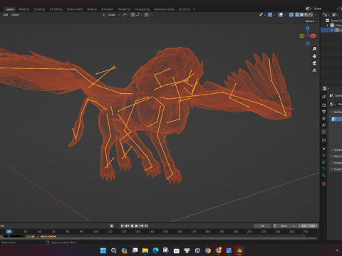Open the Tool properties tab
This screenshot has height=256, width=342.
(324, 97)
